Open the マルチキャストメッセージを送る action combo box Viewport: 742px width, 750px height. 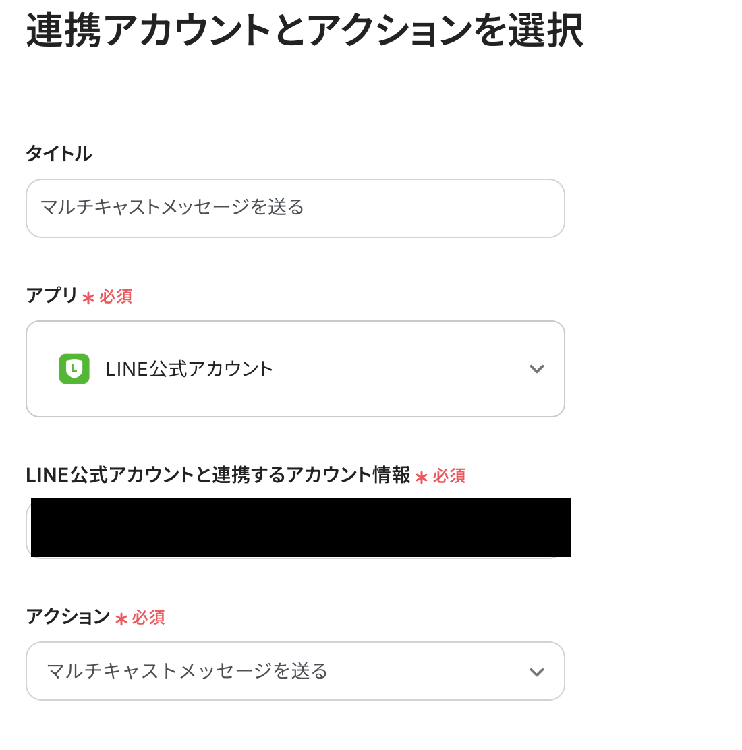click(x=270, y=671)
